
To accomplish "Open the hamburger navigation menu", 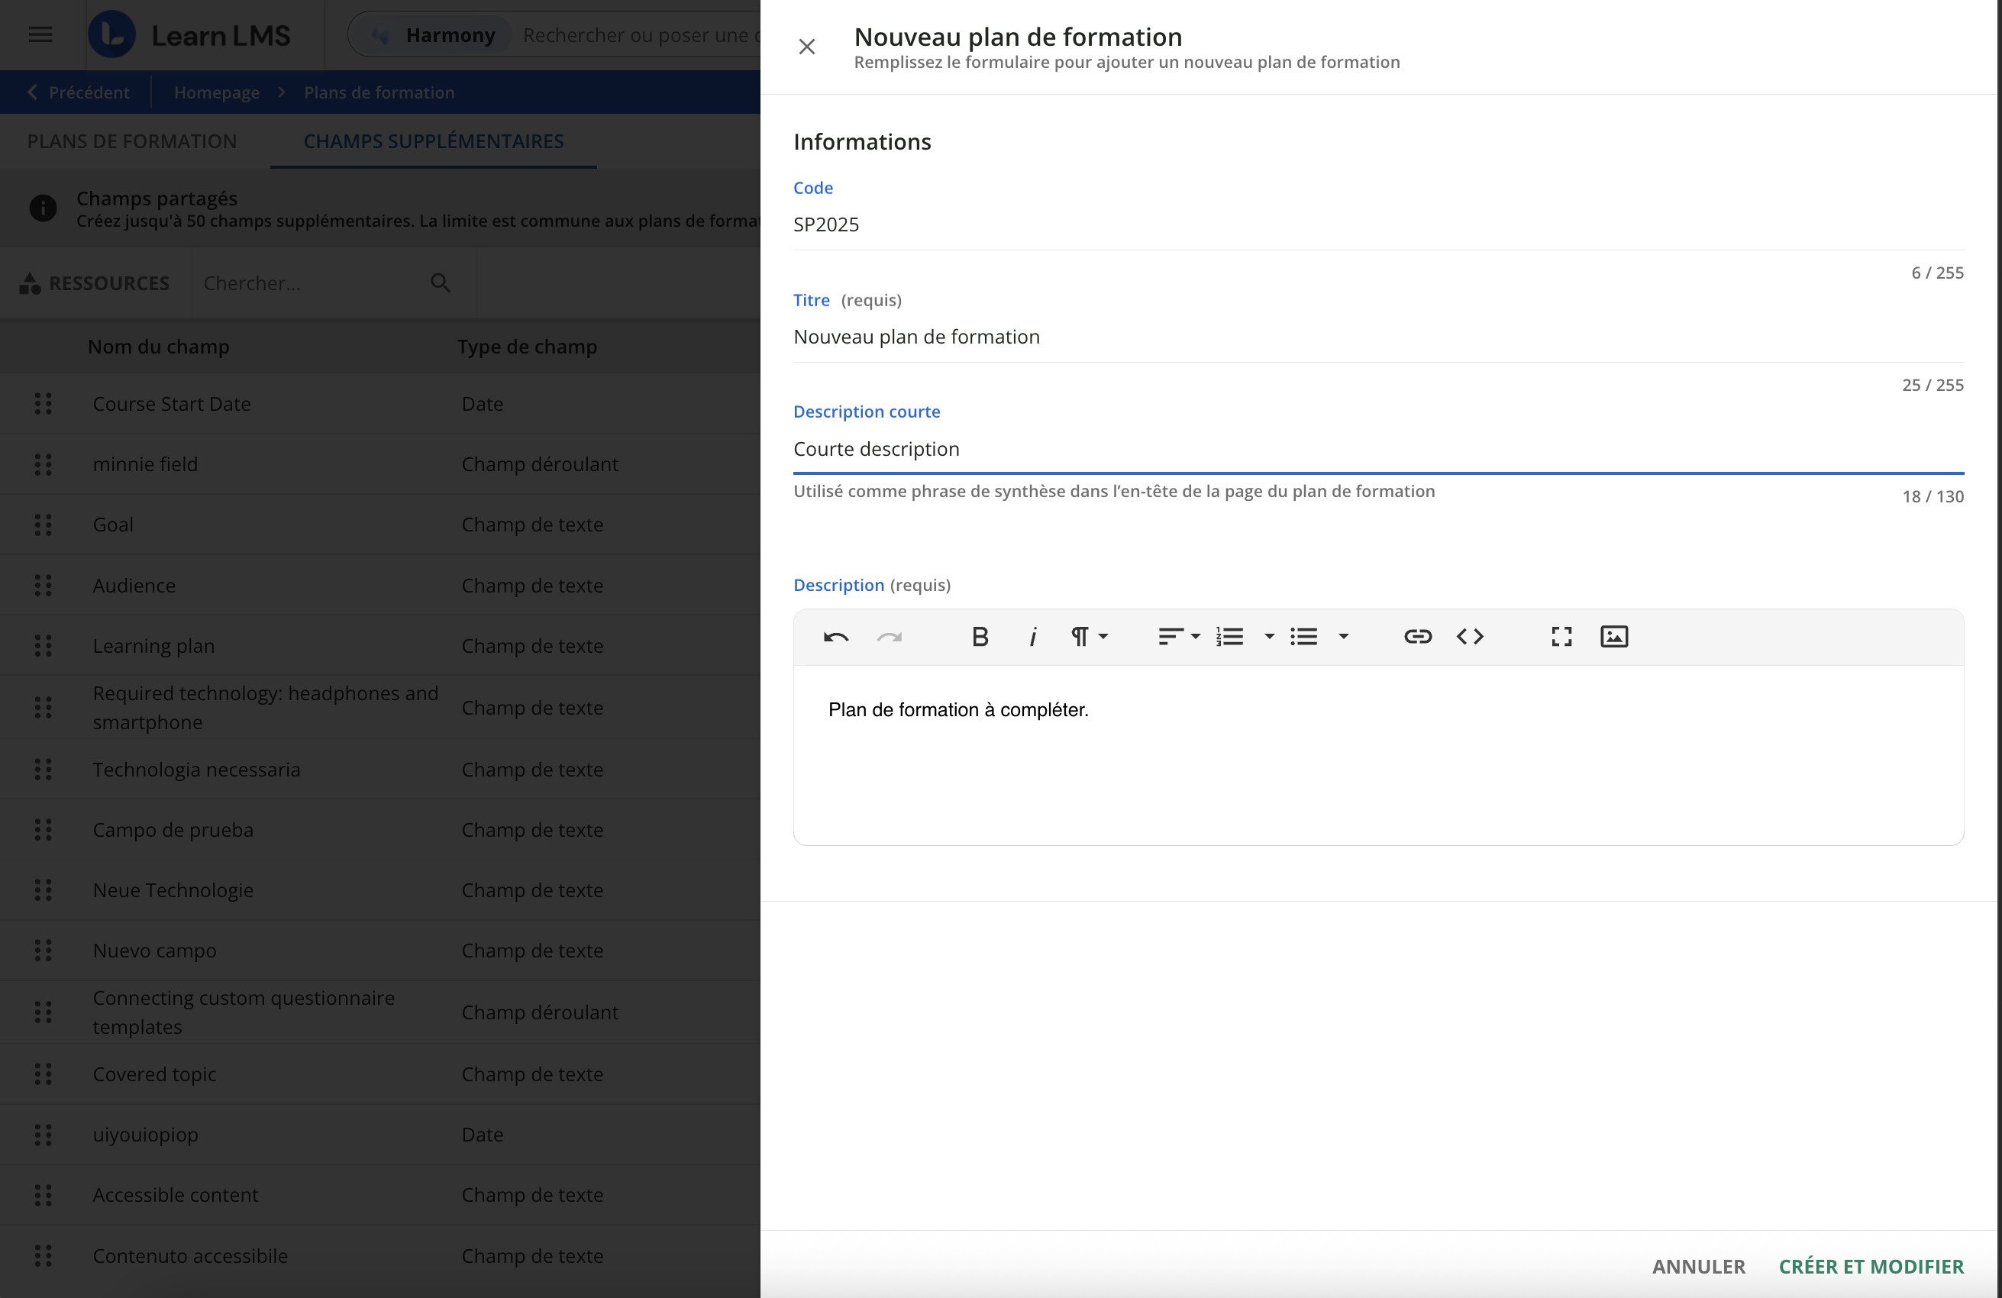I will [x=40, y=34].
